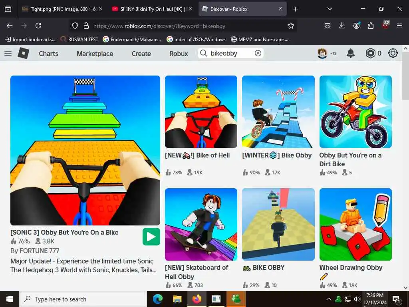
Task: Open the Robux page
Action: pyautogui.click(x=179, y=54)
